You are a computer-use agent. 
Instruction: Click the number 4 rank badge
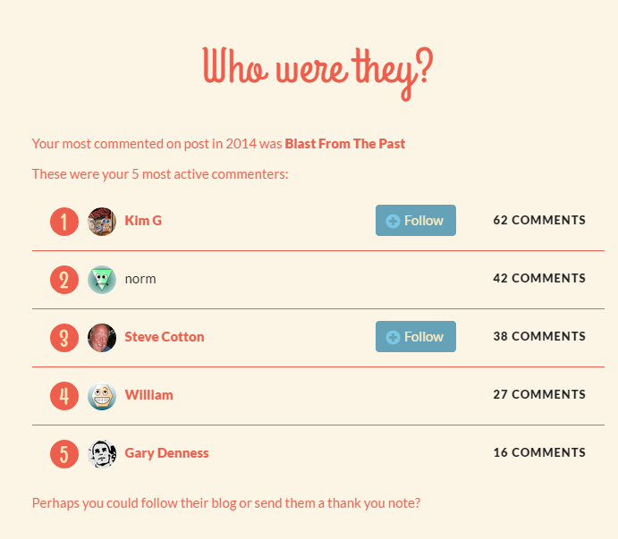[x=64, y=395]
